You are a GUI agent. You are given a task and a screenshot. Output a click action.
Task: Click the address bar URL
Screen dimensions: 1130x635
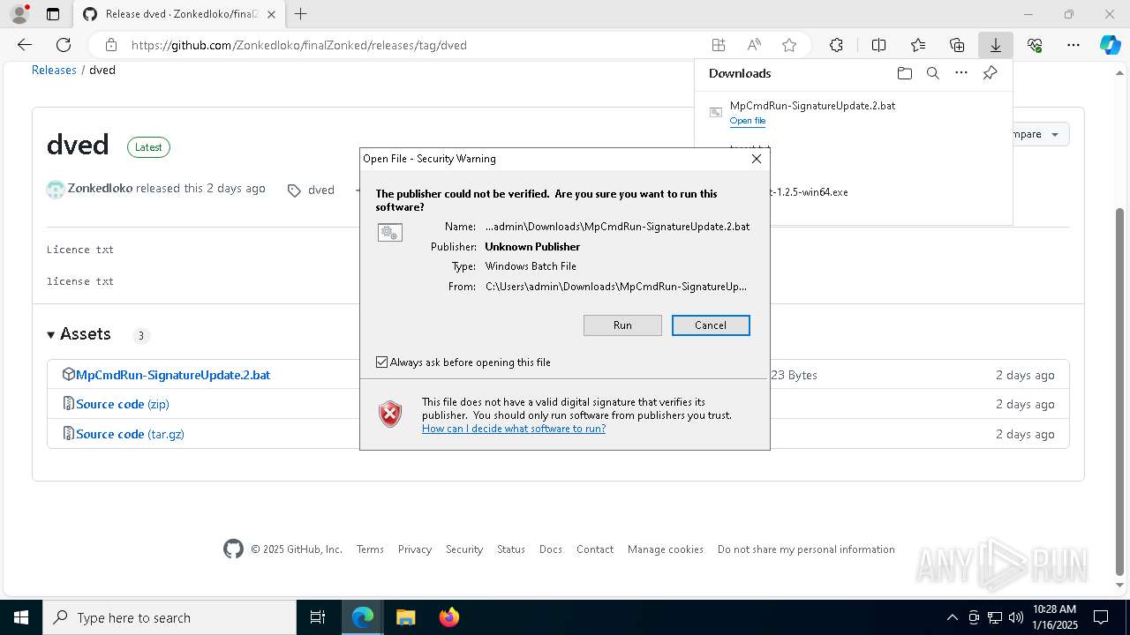tap(299, 45)
